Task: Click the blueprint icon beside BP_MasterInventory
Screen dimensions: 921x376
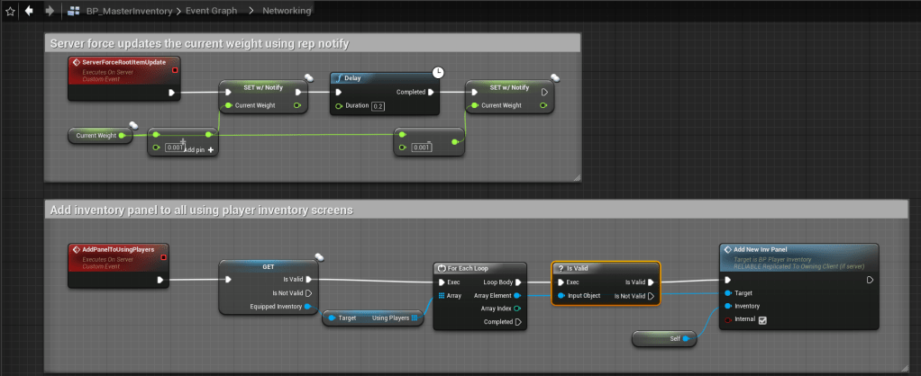Action: point(74,11)
